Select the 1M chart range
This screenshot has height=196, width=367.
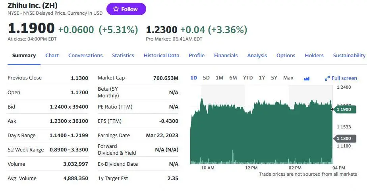219,78
